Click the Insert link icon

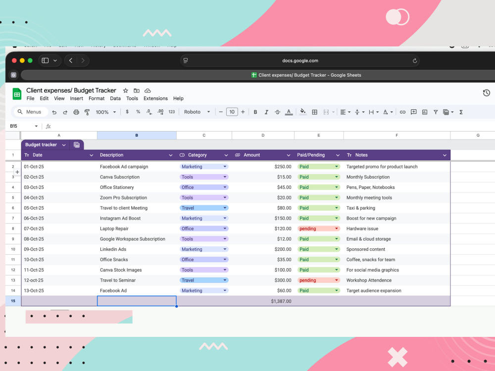[402, 112]
